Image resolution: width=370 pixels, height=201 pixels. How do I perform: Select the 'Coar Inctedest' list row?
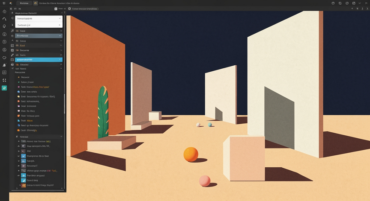point(39,106)
